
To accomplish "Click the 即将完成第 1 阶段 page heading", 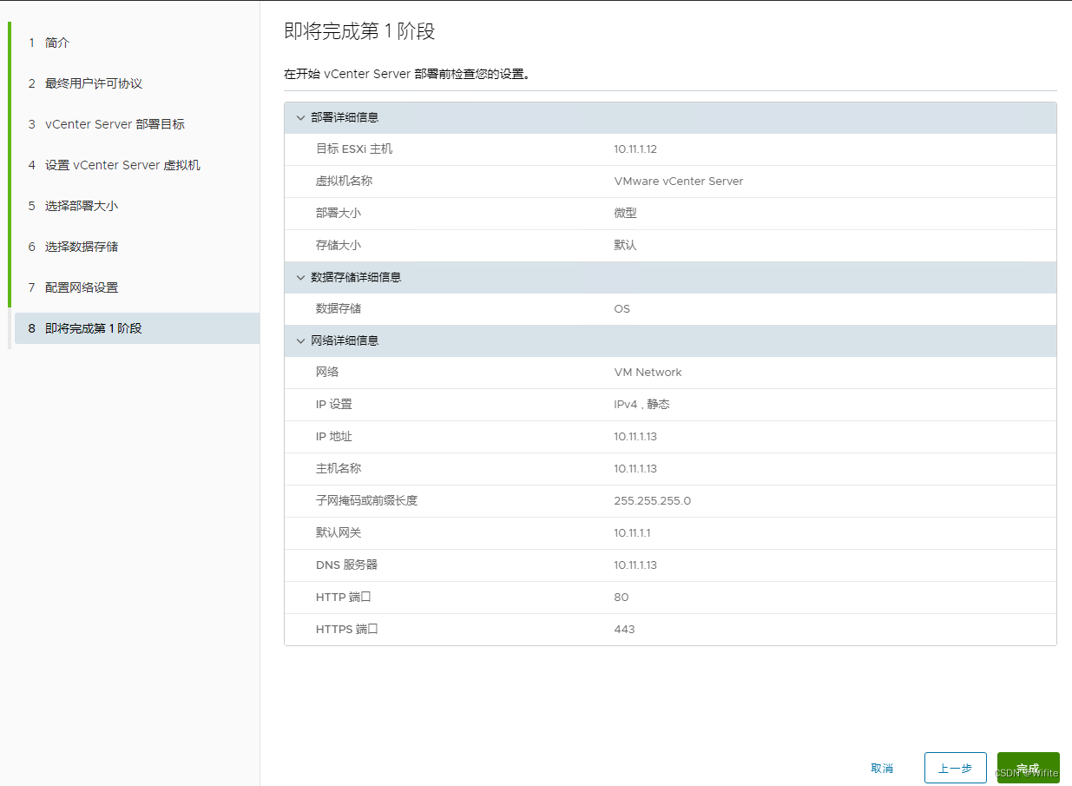I will pyautogui.click(x=359, y=32).
